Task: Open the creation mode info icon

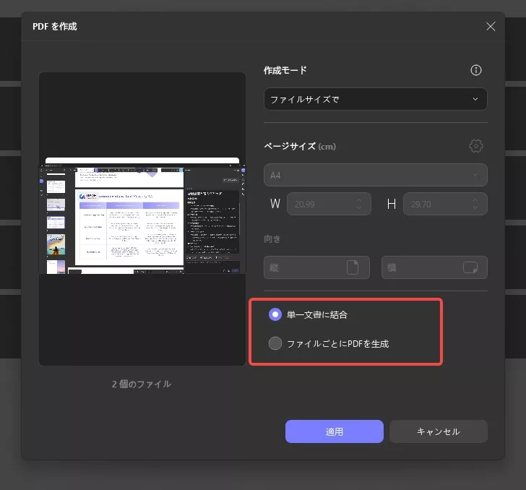Action: [x=475, y=70]
